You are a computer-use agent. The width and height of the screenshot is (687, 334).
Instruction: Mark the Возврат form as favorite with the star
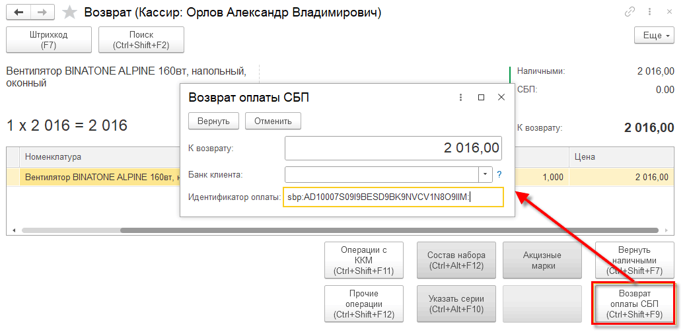(68, 13)
